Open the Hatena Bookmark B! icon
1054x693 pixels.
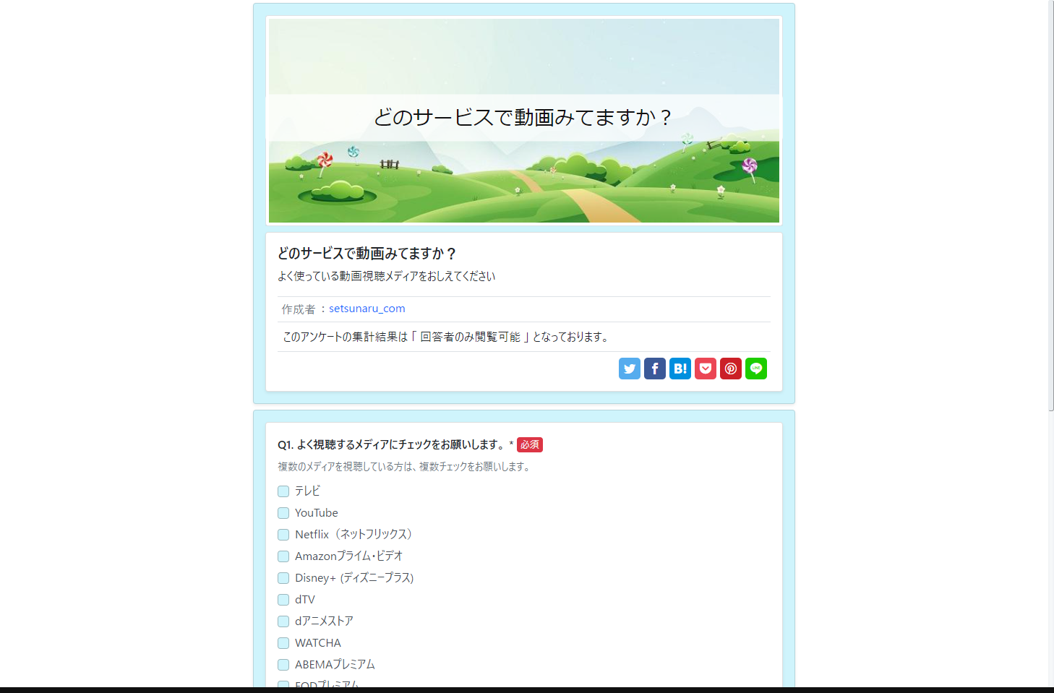pyautogui.click(x=680, y=369)
